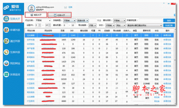The width and height of the screenshot is (179, 108).
Task: Switch to the 域名大厅 tab
Action: 36,15
